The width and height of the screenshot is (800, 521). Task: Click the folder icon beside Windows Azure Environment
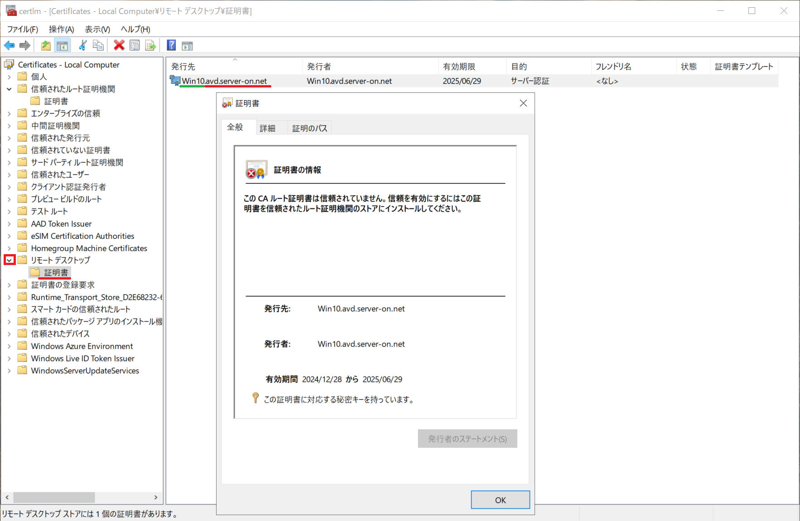click(x=22, y=346)
